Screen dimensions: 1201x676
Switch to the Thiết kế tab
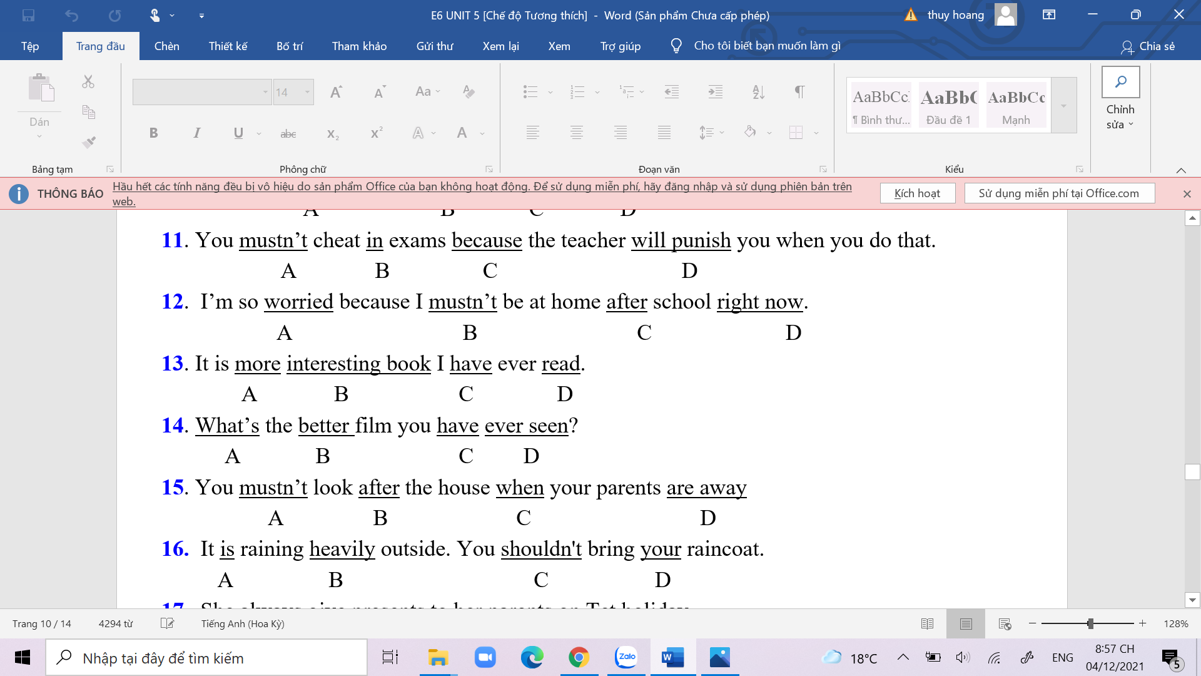[228, 46]
